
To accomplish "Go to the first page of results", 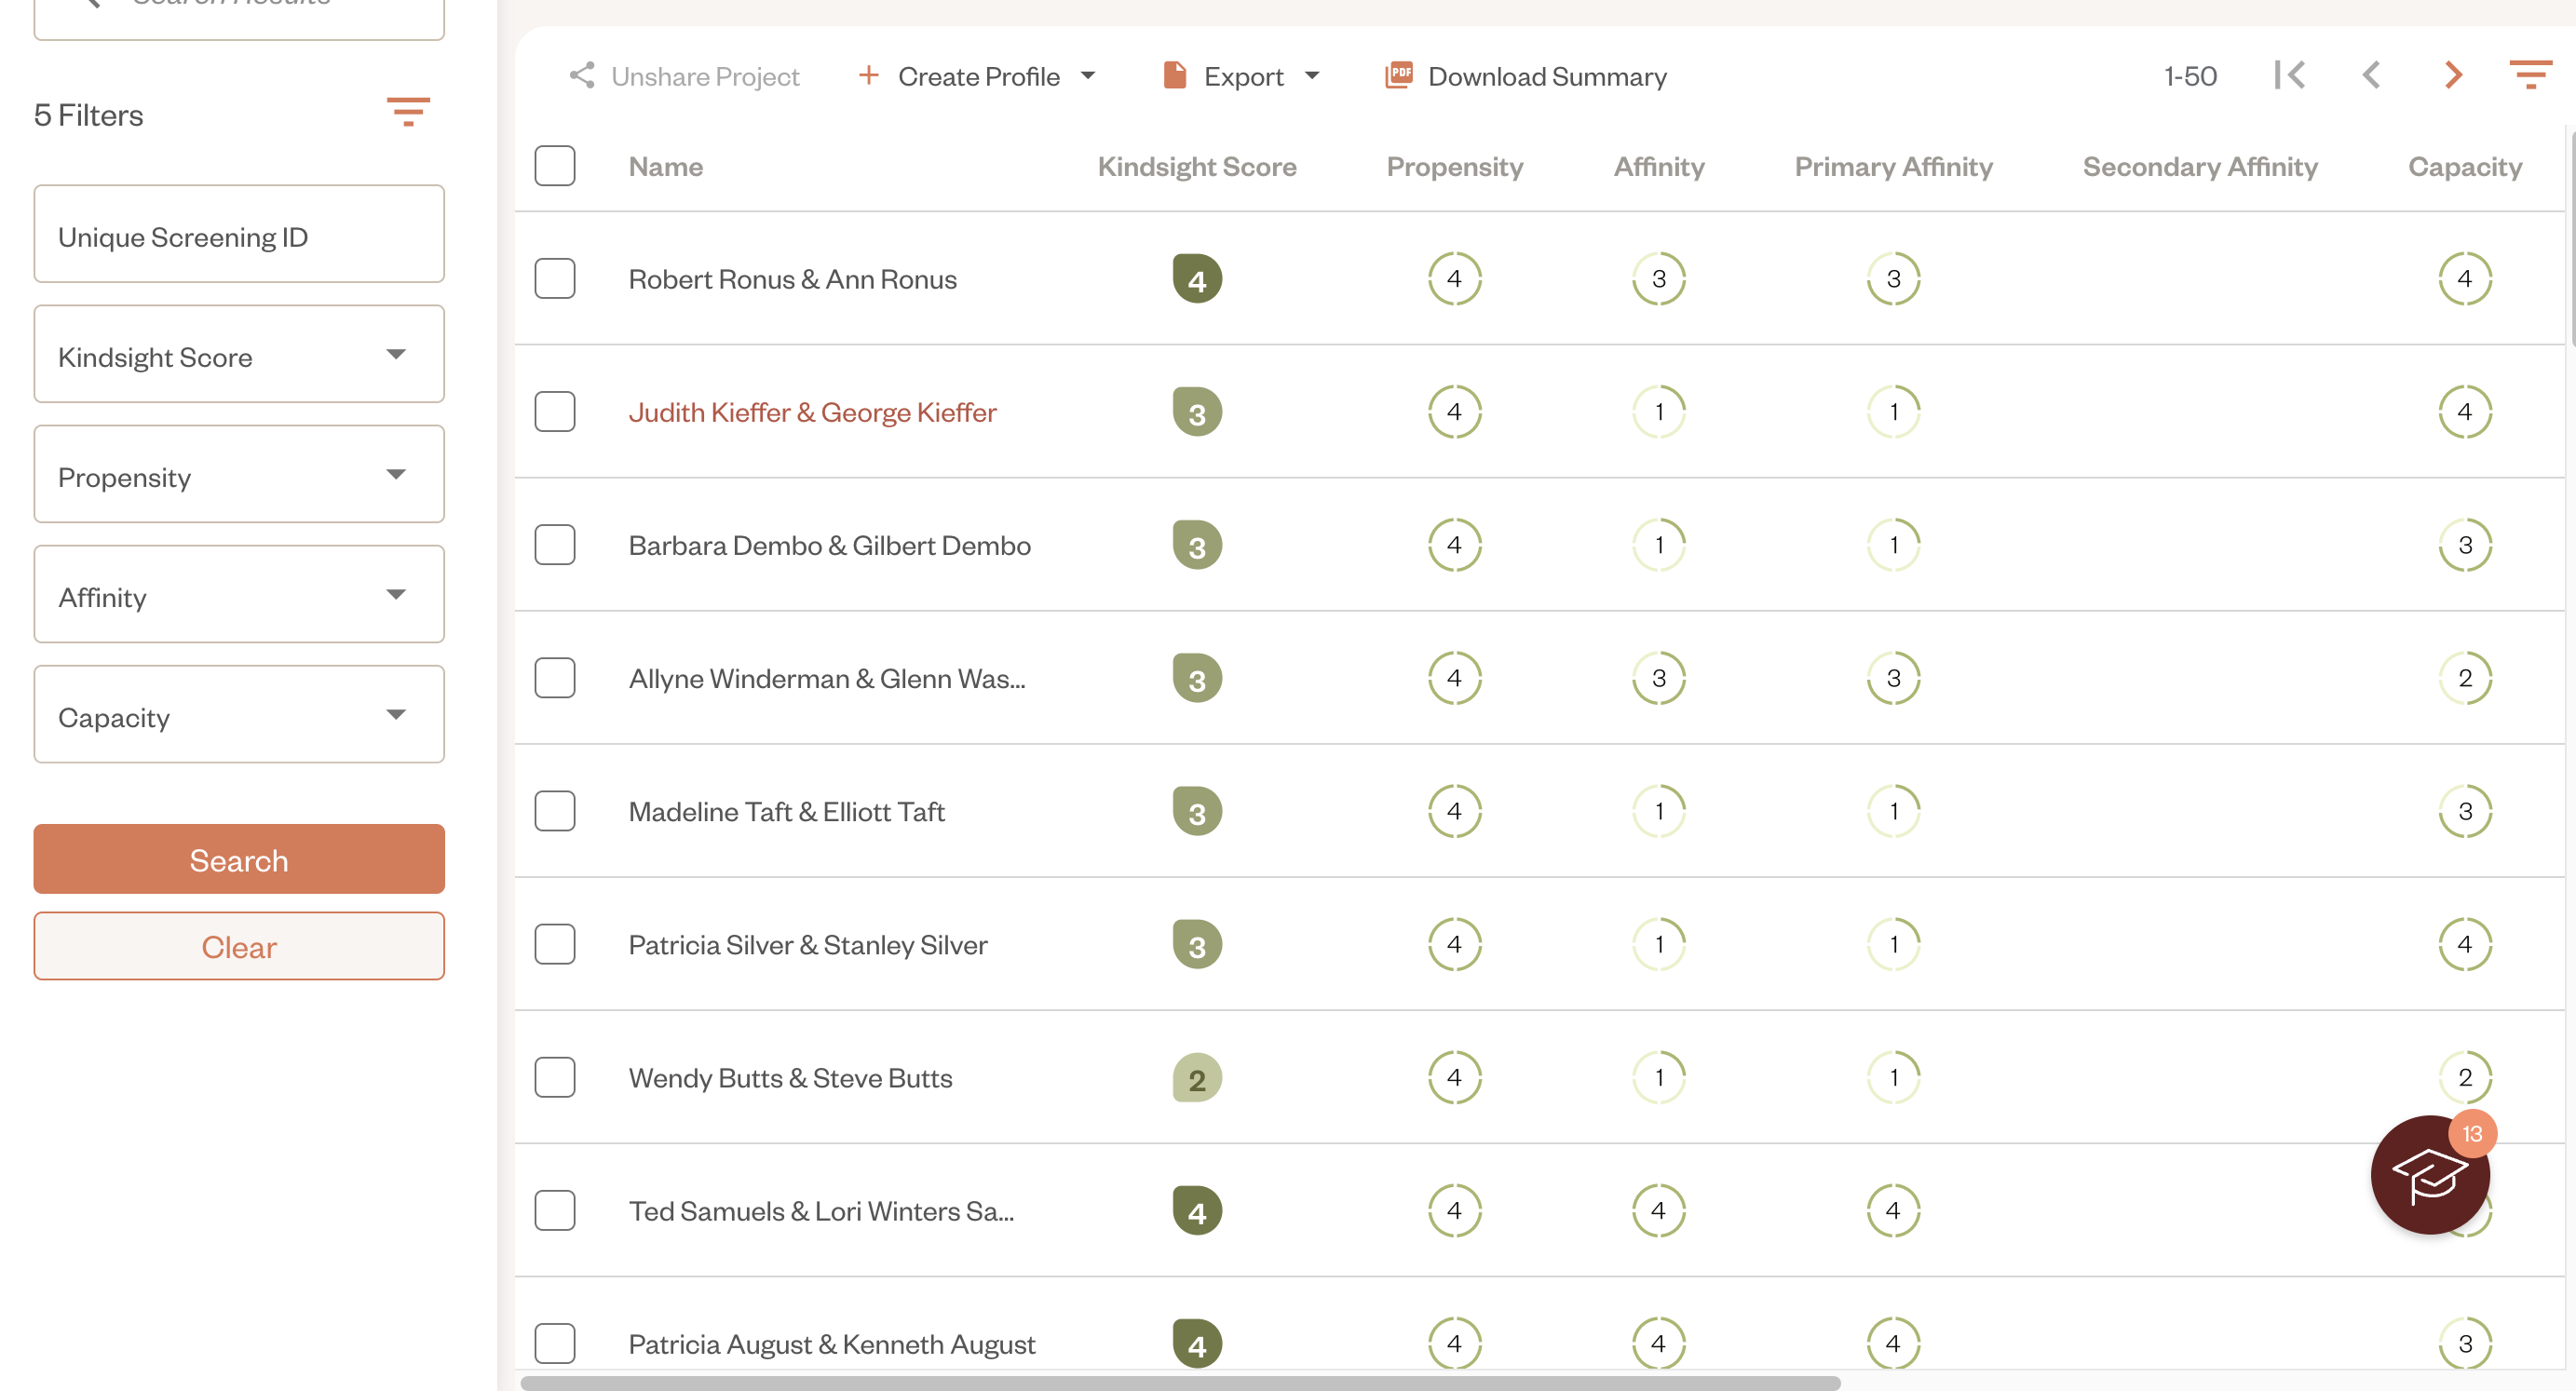I will point(2289,76).
